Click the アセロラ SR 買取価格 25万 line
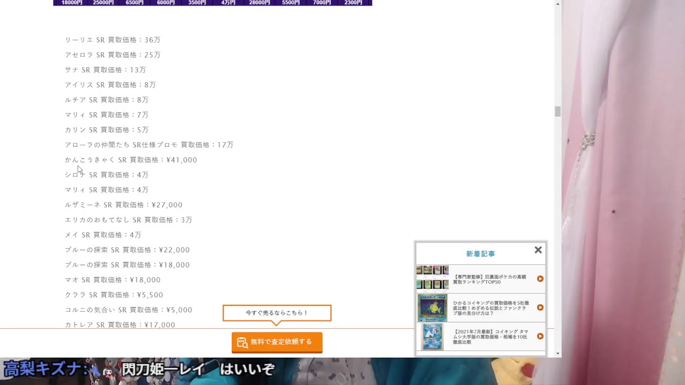Screen dimensions: 685x385 pos(112,55)
